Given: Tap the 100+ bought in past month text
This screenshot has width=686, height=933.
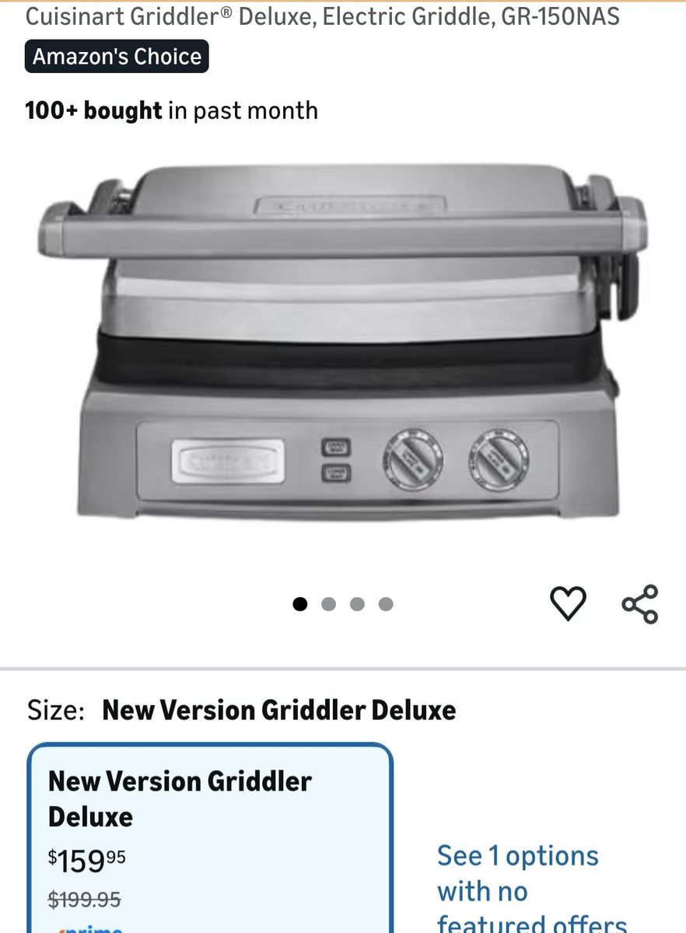Looking at the screenshot, I should 171,110.
